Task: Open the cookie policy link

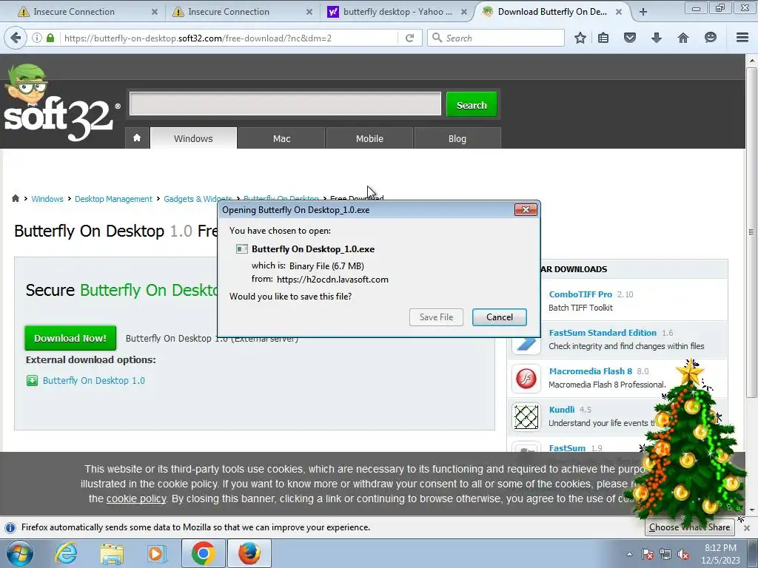Action: (136, 498)
